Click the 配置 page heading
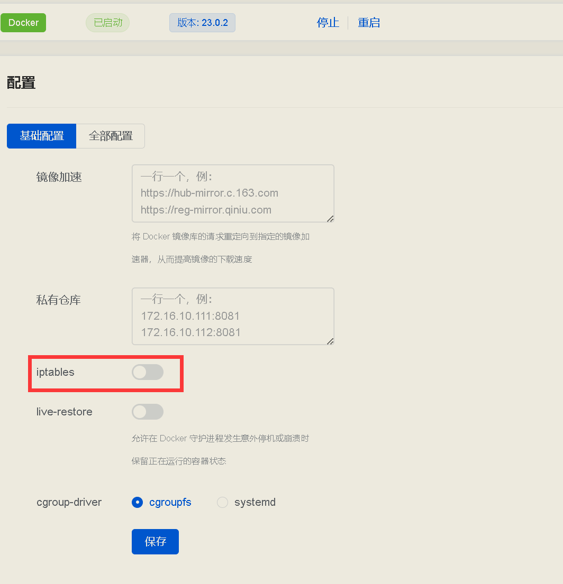This screenshot has height=584, width=563. [x=21, y=82]
